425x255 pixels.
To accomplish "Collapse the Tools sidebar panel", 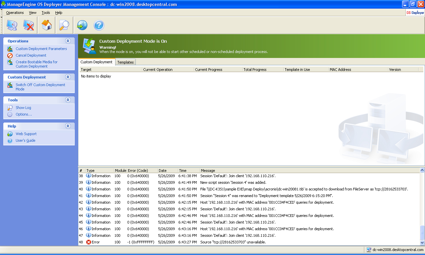I will point(68,100).
